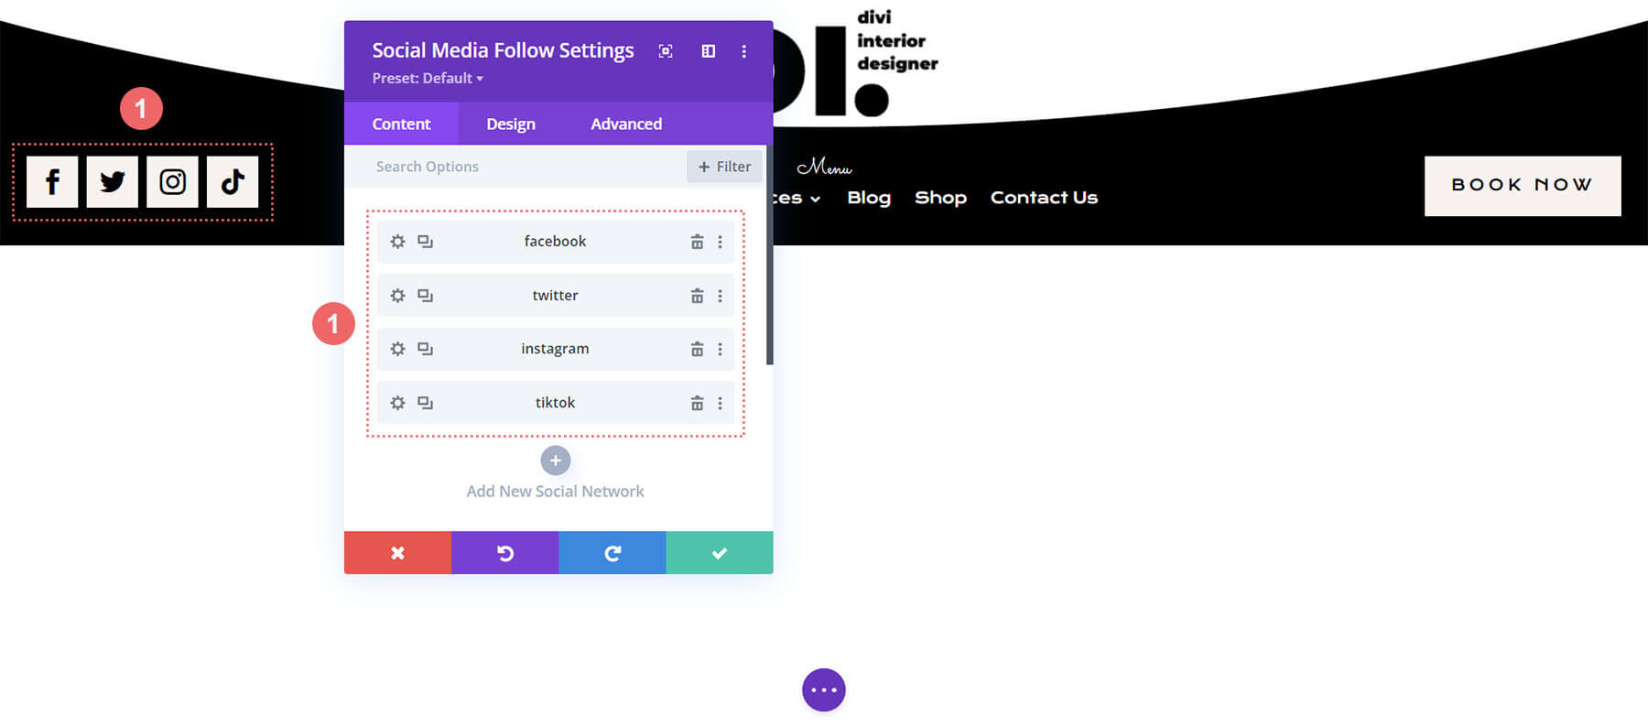Click the Instagram icon in page header
The width and height of the screenshot is (1648, 726).
[172, 182]
